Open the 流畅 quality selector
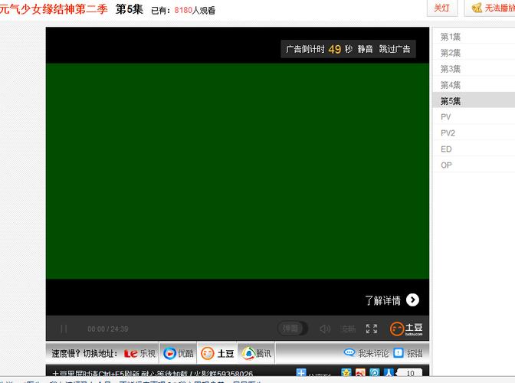 (348, 329)
